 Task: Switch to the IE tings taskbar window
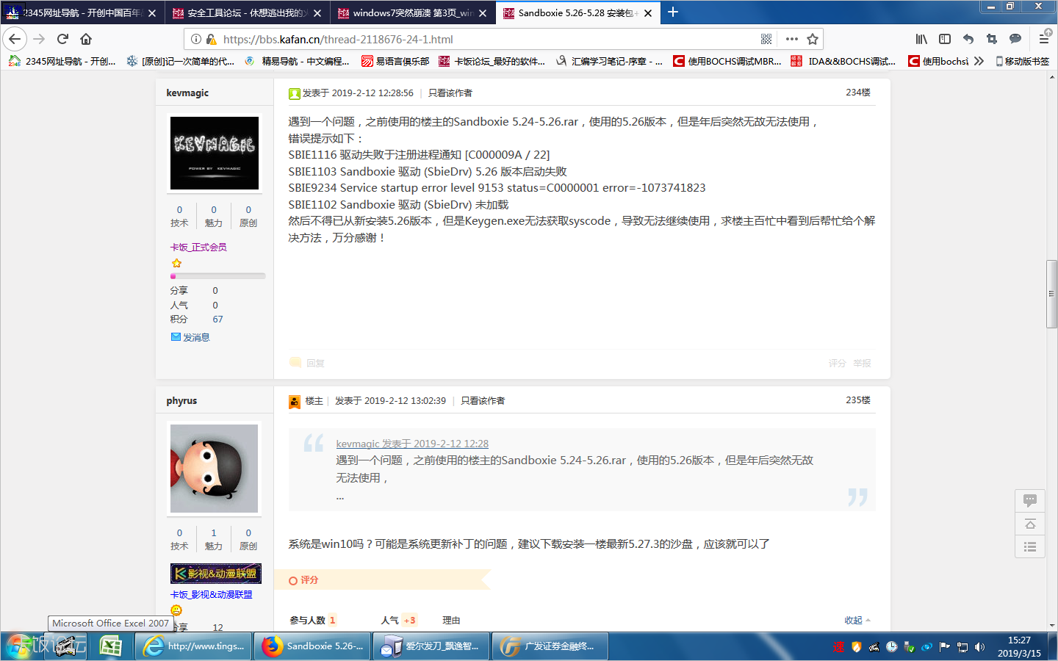pos(193,646)
